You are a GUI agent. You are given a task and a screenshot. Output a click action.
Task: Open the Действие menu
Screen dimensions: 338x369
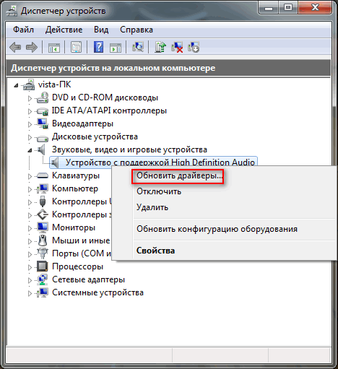pos(64,30)
